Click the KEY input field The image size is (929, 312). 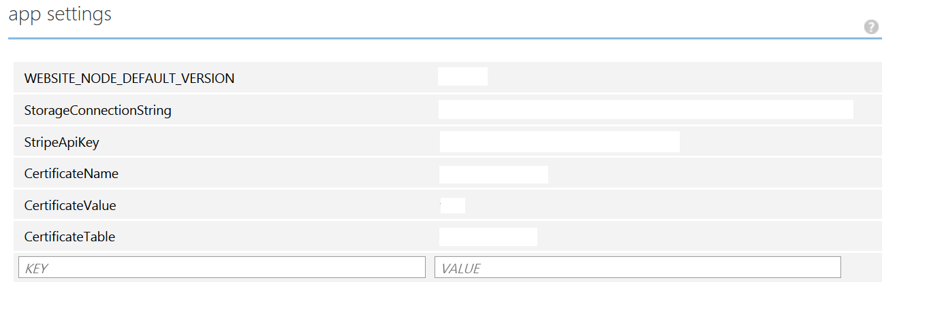pyautogui.click(x=222, y=267)
